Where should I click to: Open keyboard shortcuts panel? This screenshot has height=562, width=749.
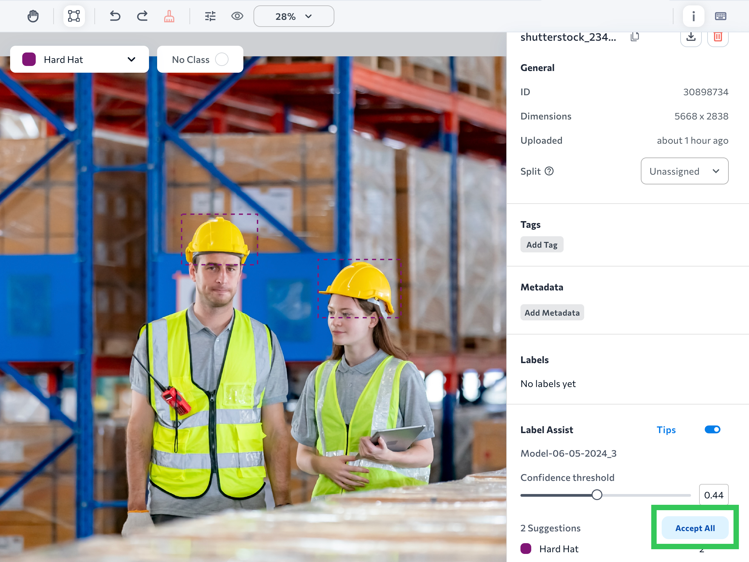tap(720, 16)
